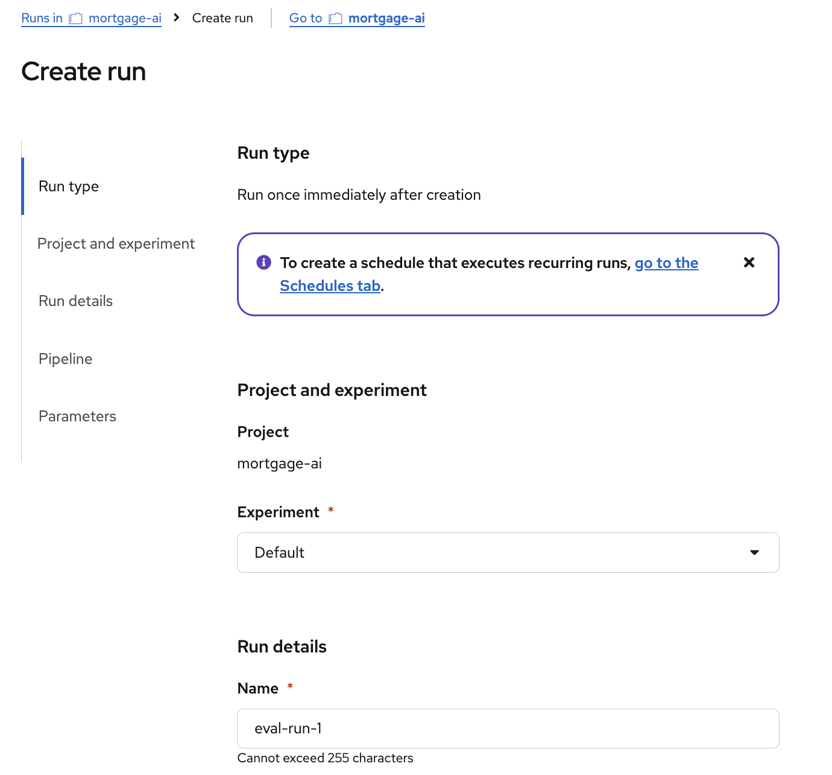
Task: Click the caret arrow in the Experiment selector
Action: [754, 552]
